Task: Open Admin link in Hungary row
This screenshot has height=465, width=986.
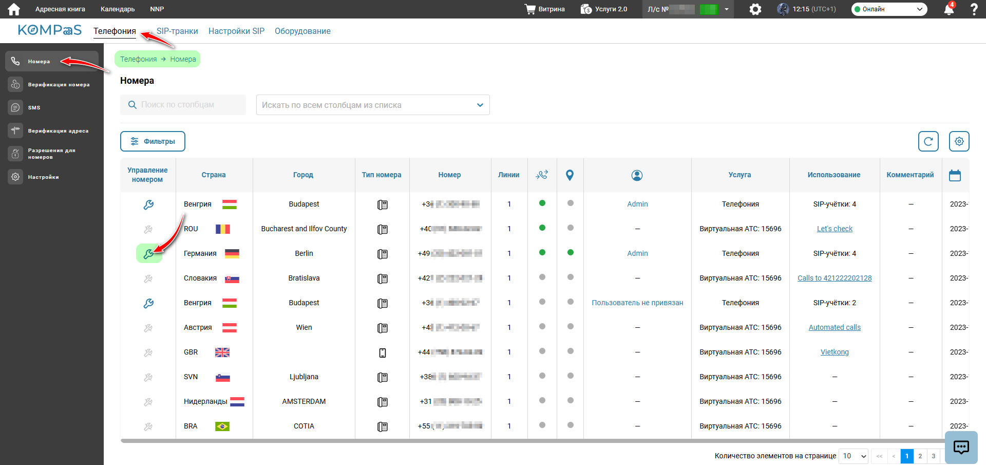Action: (x=637, y=204)
